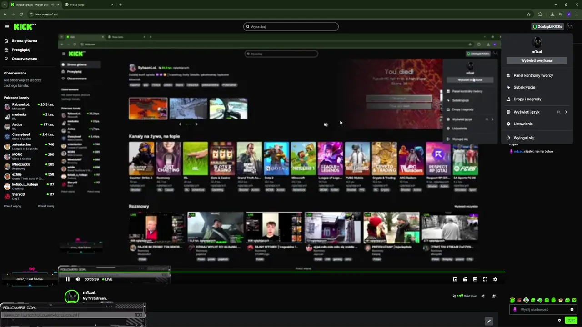Focus the Wyszukaj search bar
The image size is (582, 327).
point(291,27)
